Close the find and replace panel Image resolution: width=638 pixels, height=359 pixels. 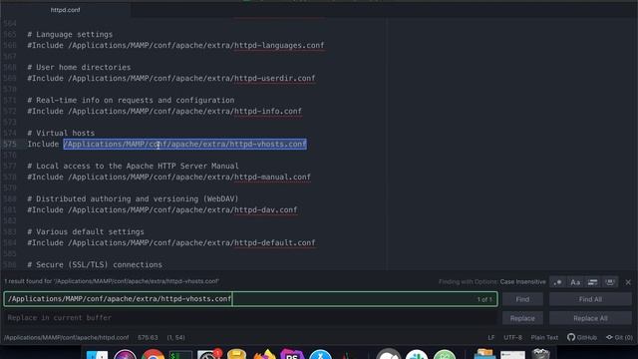pos(628,282)
